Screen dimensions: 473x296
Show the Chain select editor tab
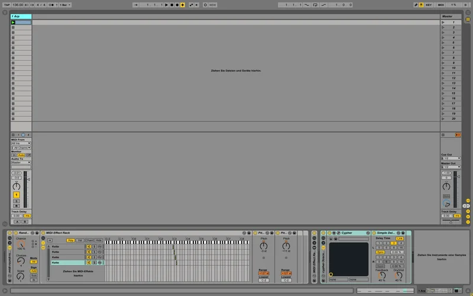(89, 240)
